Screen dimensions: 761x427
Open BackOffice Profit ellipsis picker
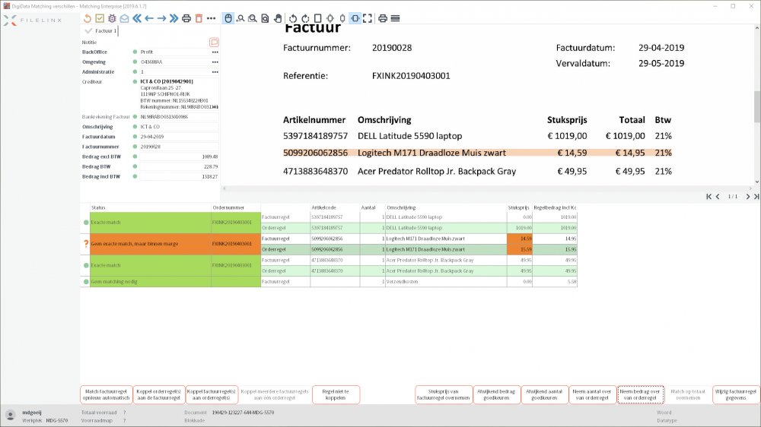[x=215, y=52]
